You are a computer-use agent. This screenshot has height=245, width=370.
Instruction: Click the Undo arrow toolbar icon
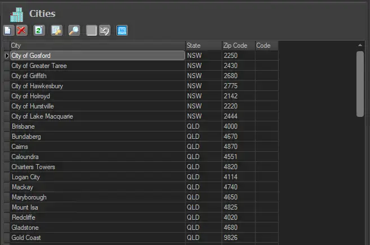click(104, 30)
